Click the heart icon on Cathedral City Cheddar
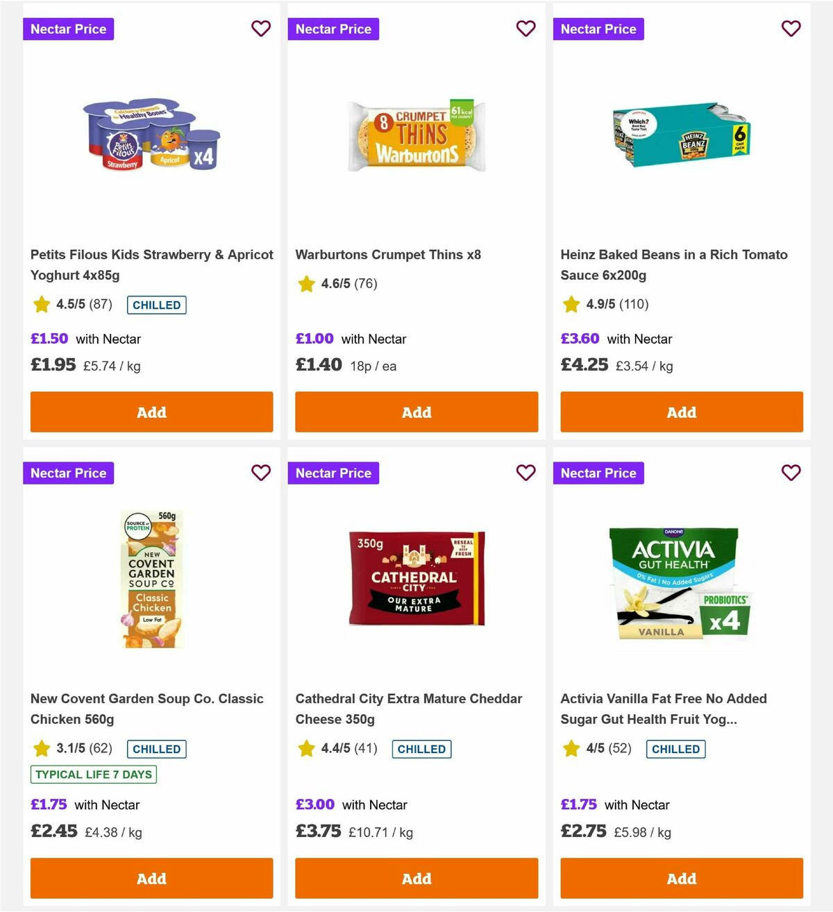Screen dimensions: 833x912 coord(526,473)
